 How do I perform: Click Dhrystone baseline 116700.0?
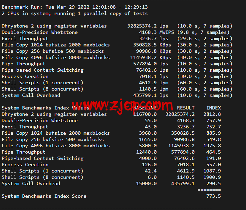tap(145, 114)
